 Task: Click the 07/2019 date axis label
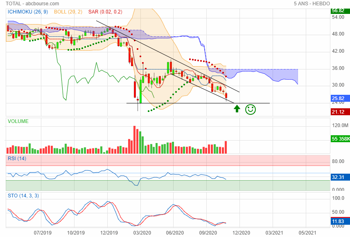click(43, 233)
